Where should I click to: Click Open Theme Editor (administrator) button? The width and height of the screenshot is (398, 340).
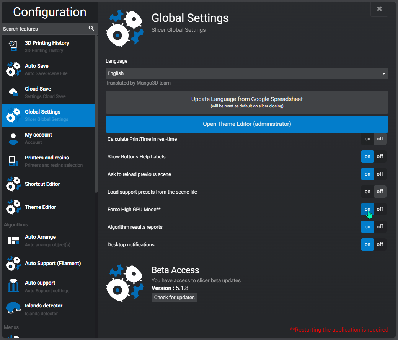247,124
